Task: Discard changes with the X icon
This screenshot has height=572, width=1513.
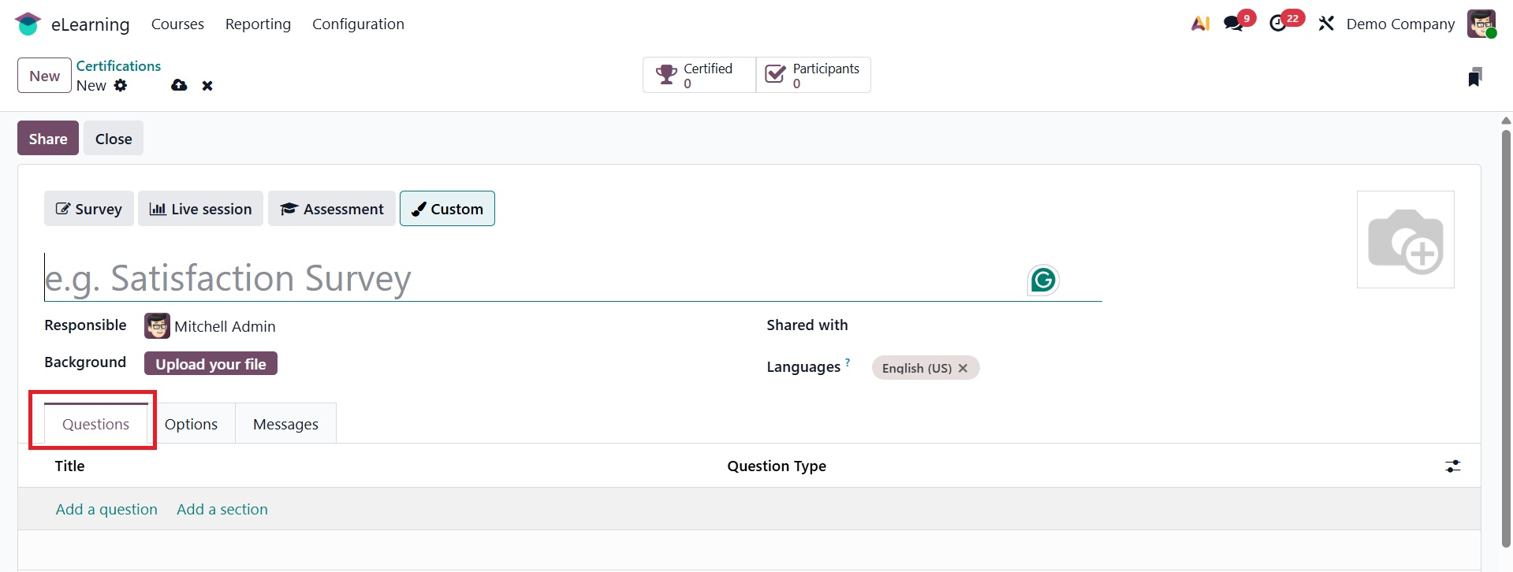Action: (x=207, y=86)
